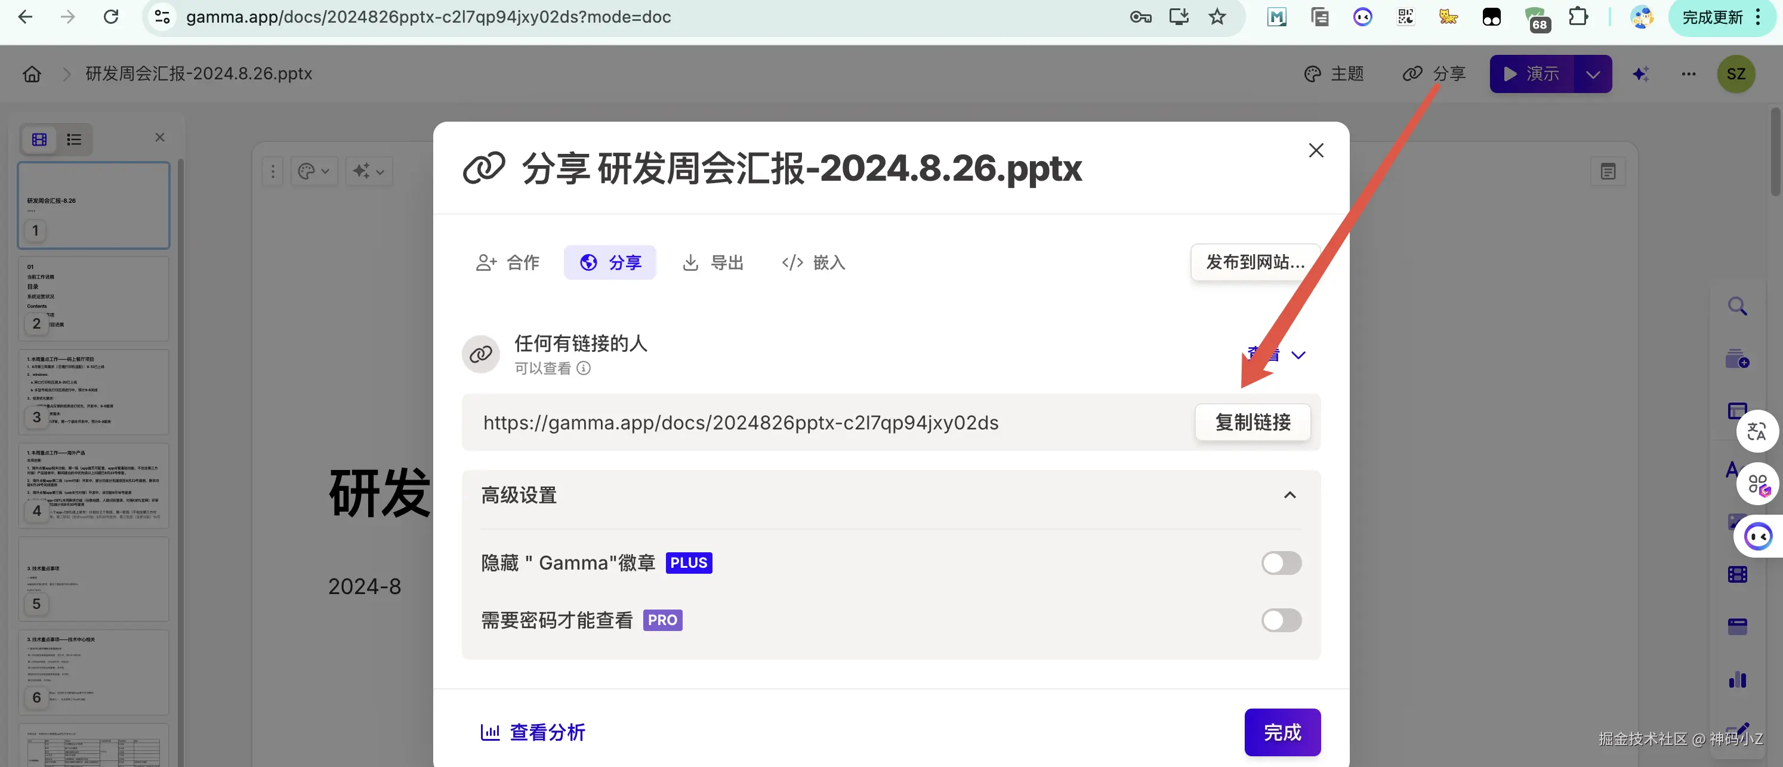Select slide 3 thumbnail
This screenshot has height=767, width=1783.
pyautogui.click(x=94, y=391)
